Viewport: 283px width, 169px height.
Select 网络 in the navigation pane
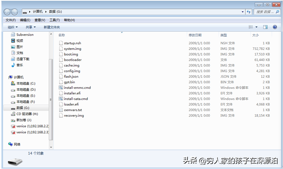point(14,144)
